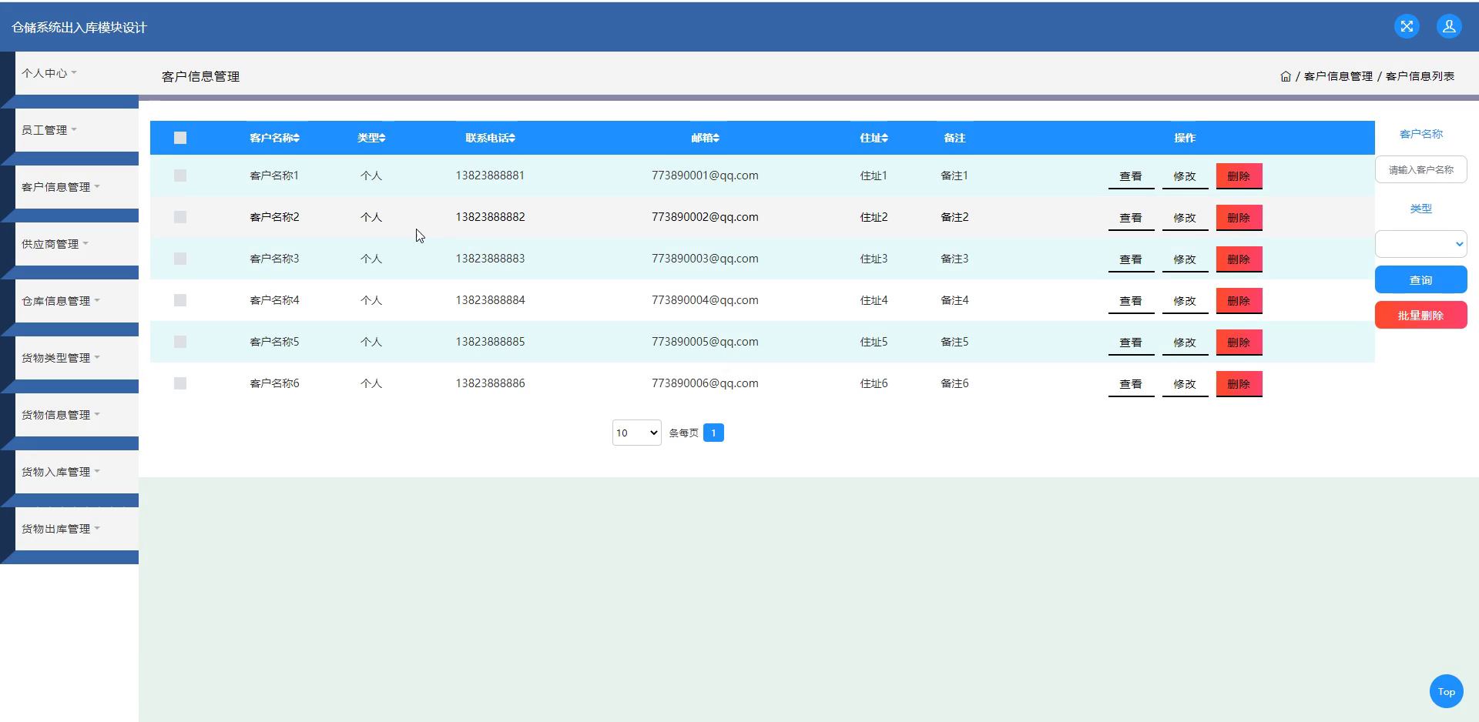Edit customer 客户名称4
1479x722 pixels.
[1185, 301]
